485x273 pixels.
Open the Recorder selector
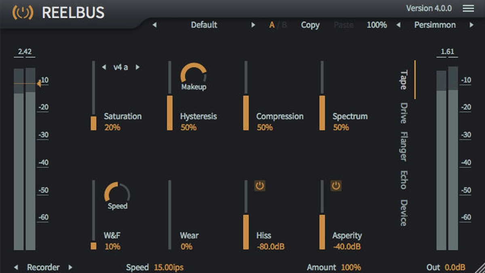(x=43, y=267)
